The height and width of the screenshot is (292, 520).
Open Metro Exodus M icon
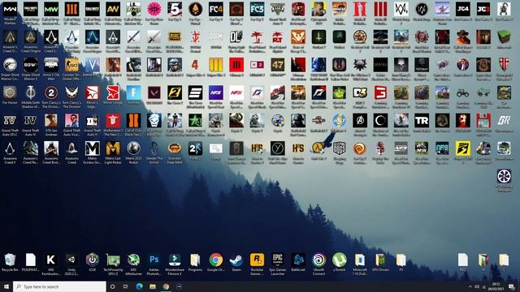(x=92, y=148)
